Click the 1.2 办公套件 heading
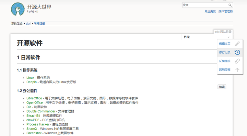 coord(27,91)
